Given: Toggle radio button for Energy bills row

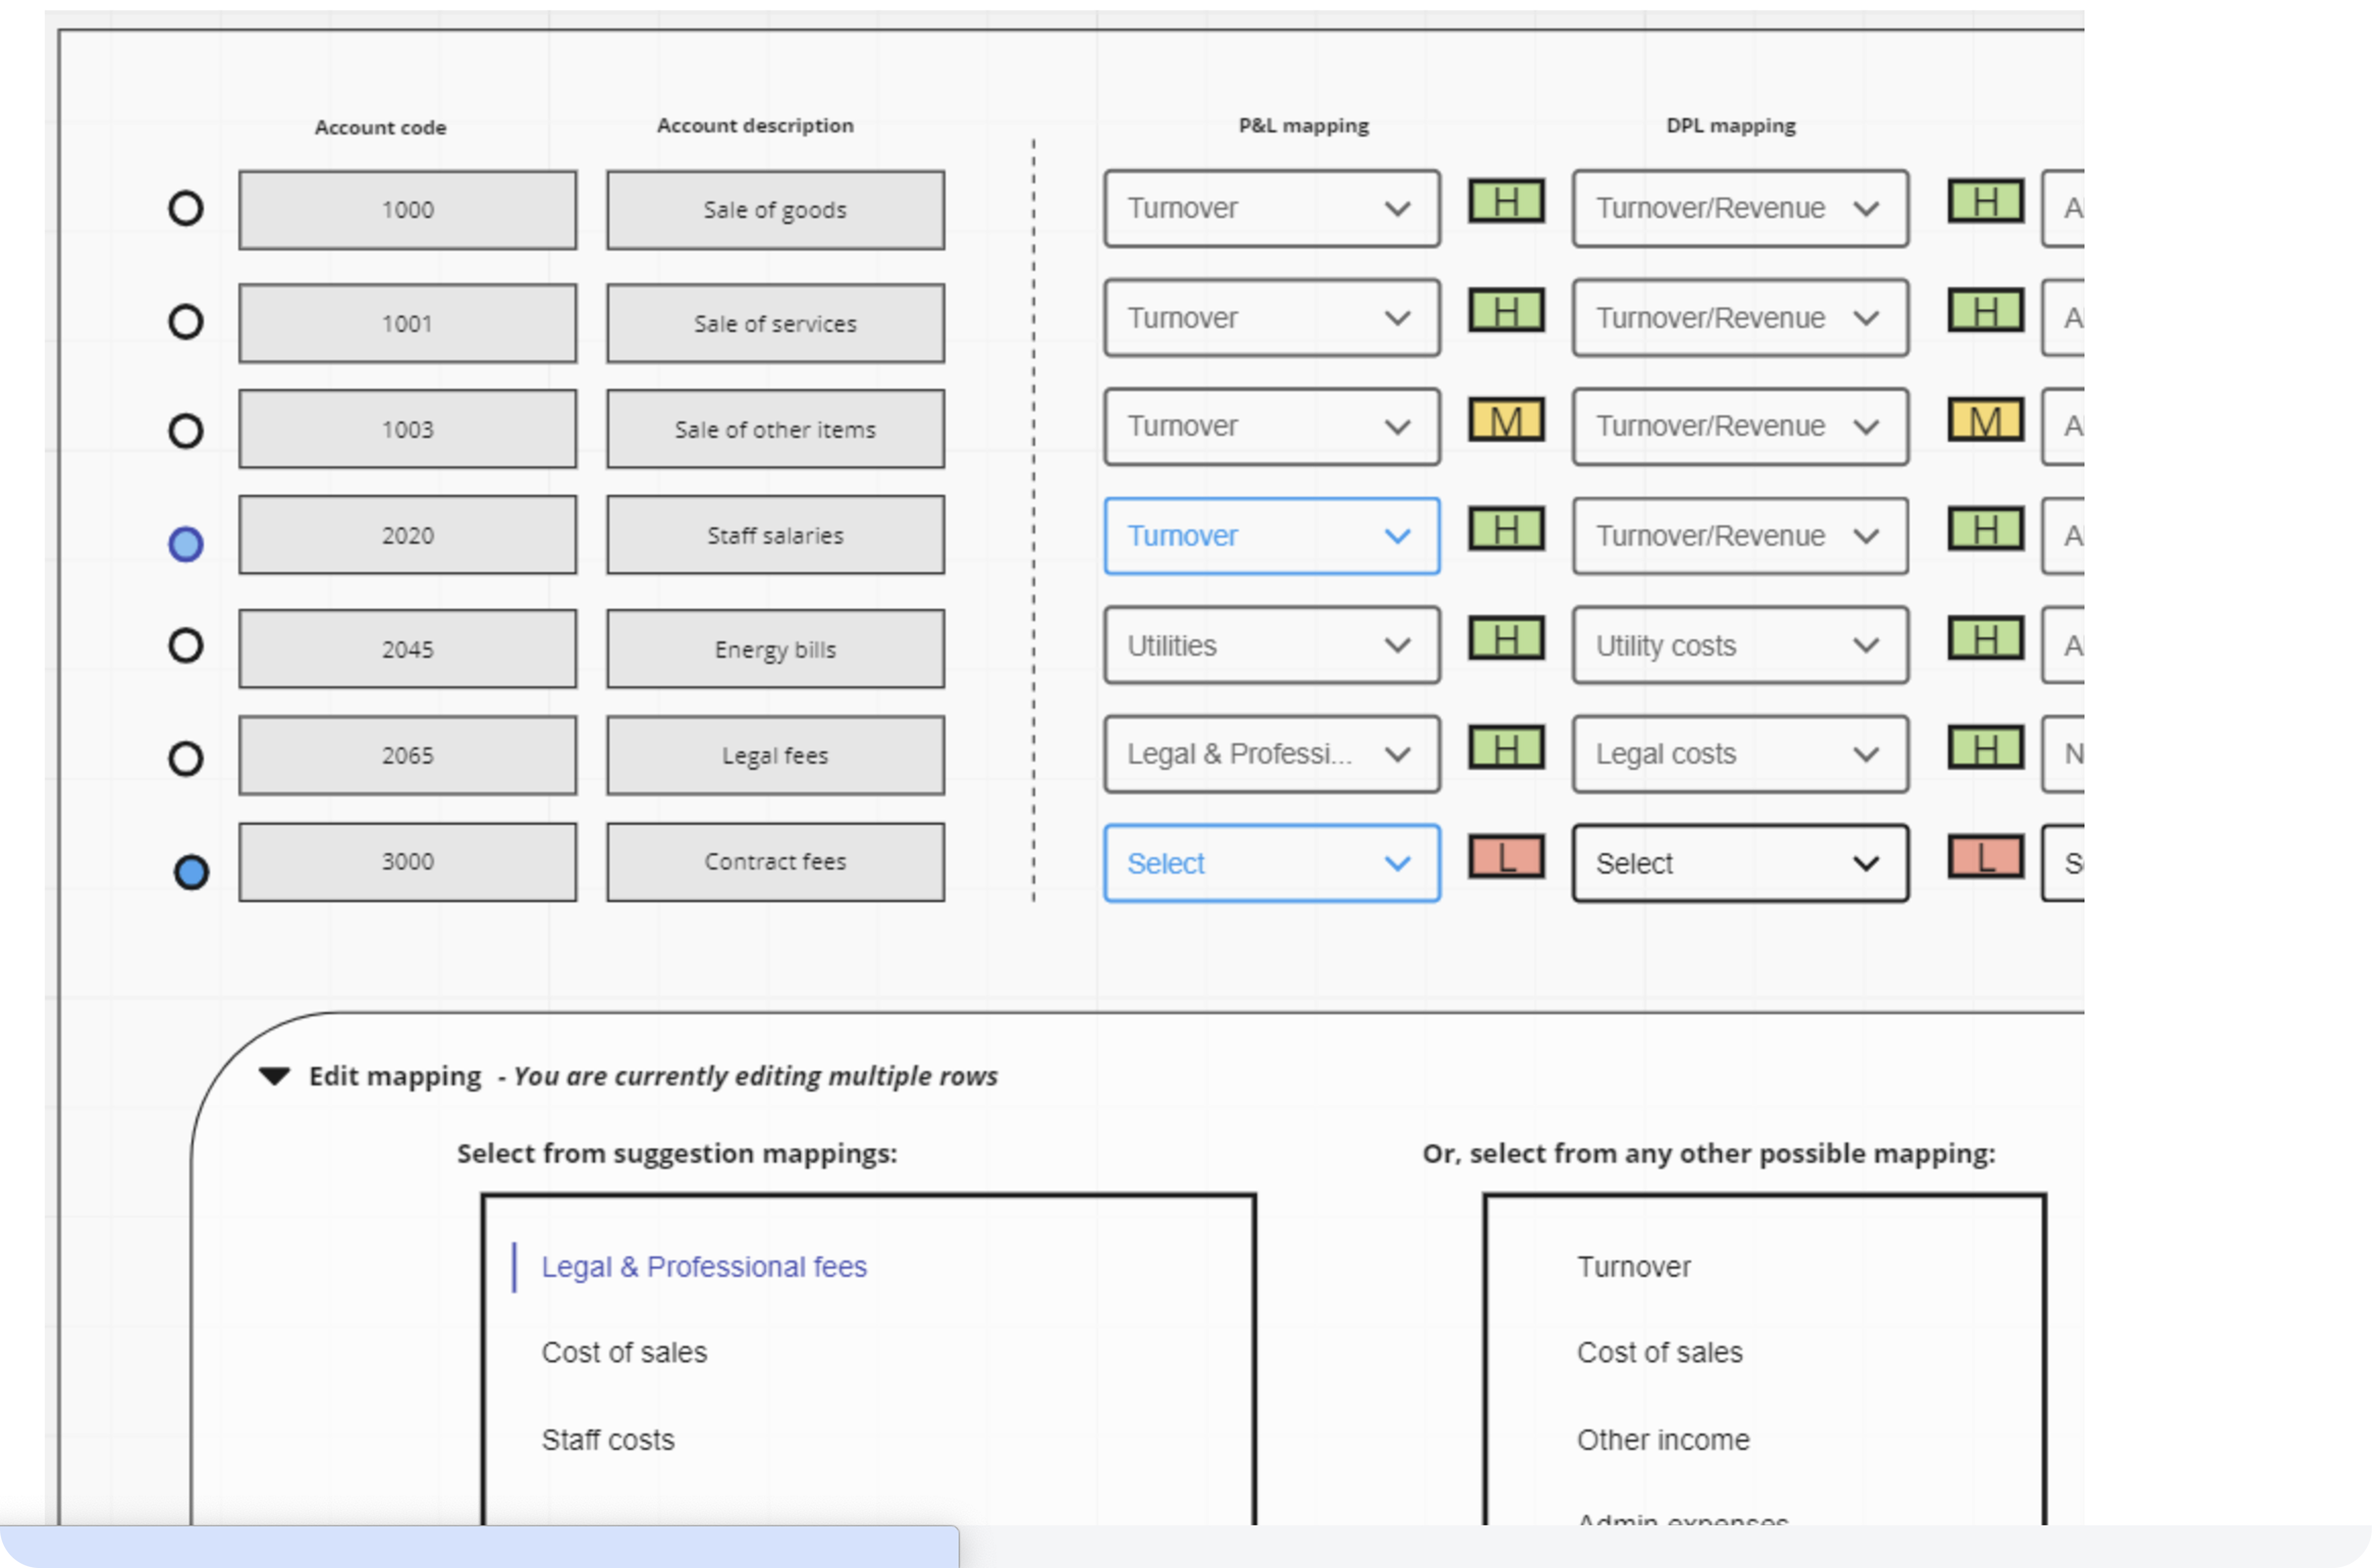Looking at the screenshot, I should [185, 645].
